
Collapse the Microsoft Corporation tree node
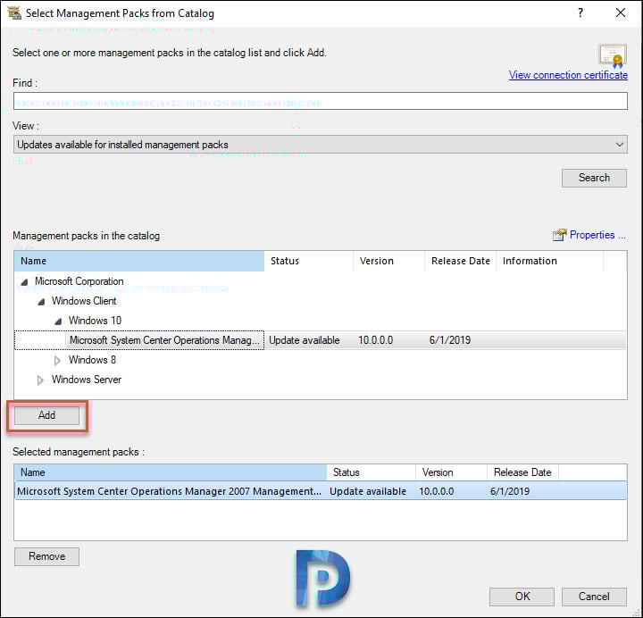[x=25, y=282]
